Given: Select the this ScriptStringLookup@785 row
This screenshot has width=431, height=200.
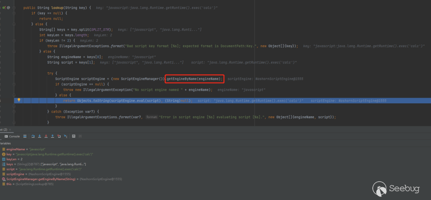Looking at the screenshot, I should tap(215, 184).
